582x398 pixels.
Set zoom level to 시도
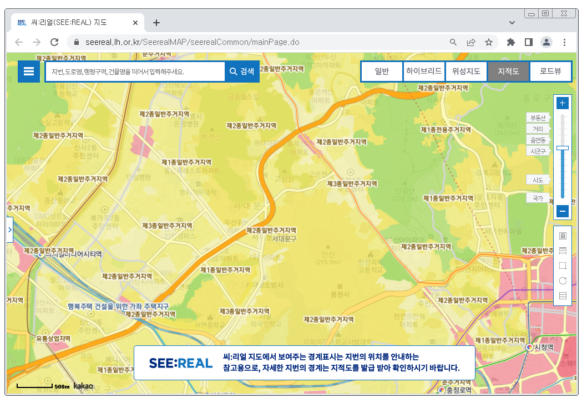tap(538, 180)
